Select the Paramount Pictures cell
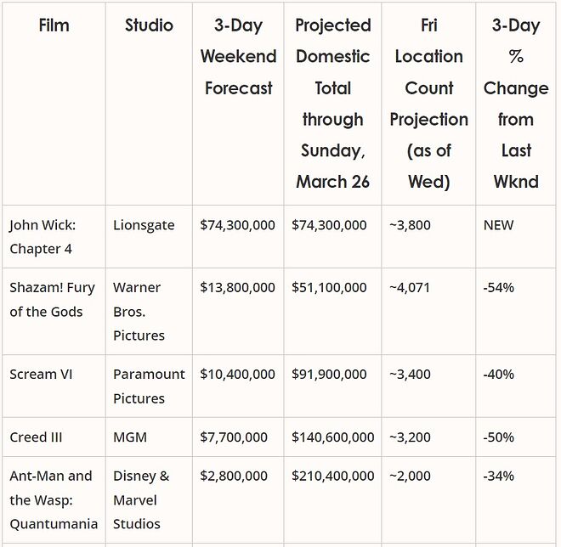This screenshot has width=561, height=547. pyautogui.click(x=149, y=386)
